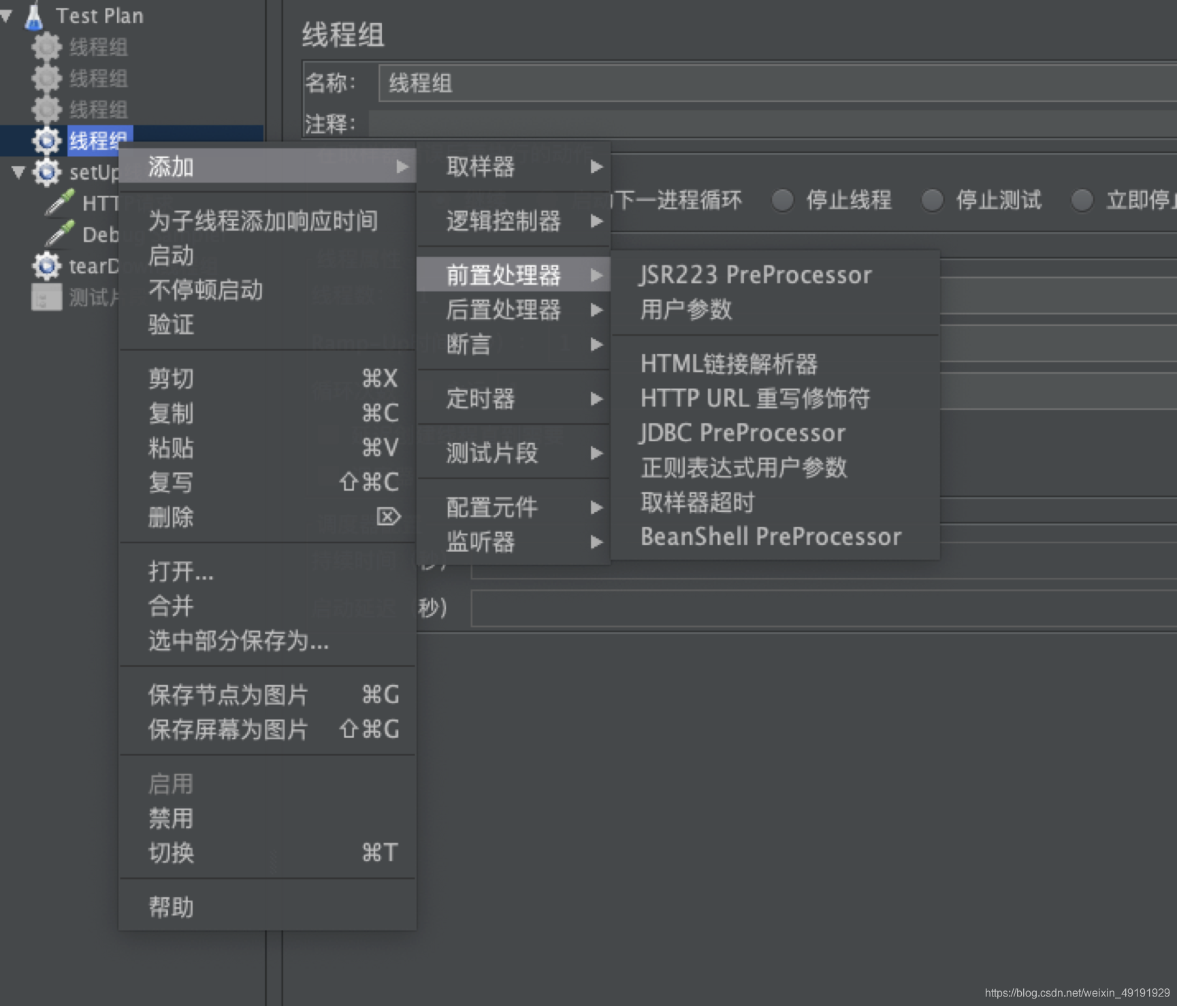Choose 打开... in the context menu
This screenshot has height=1006, width=1177.
(268, 571)
